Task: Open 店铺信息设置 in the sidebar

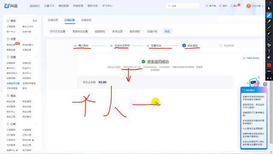Action: (13, 83)
